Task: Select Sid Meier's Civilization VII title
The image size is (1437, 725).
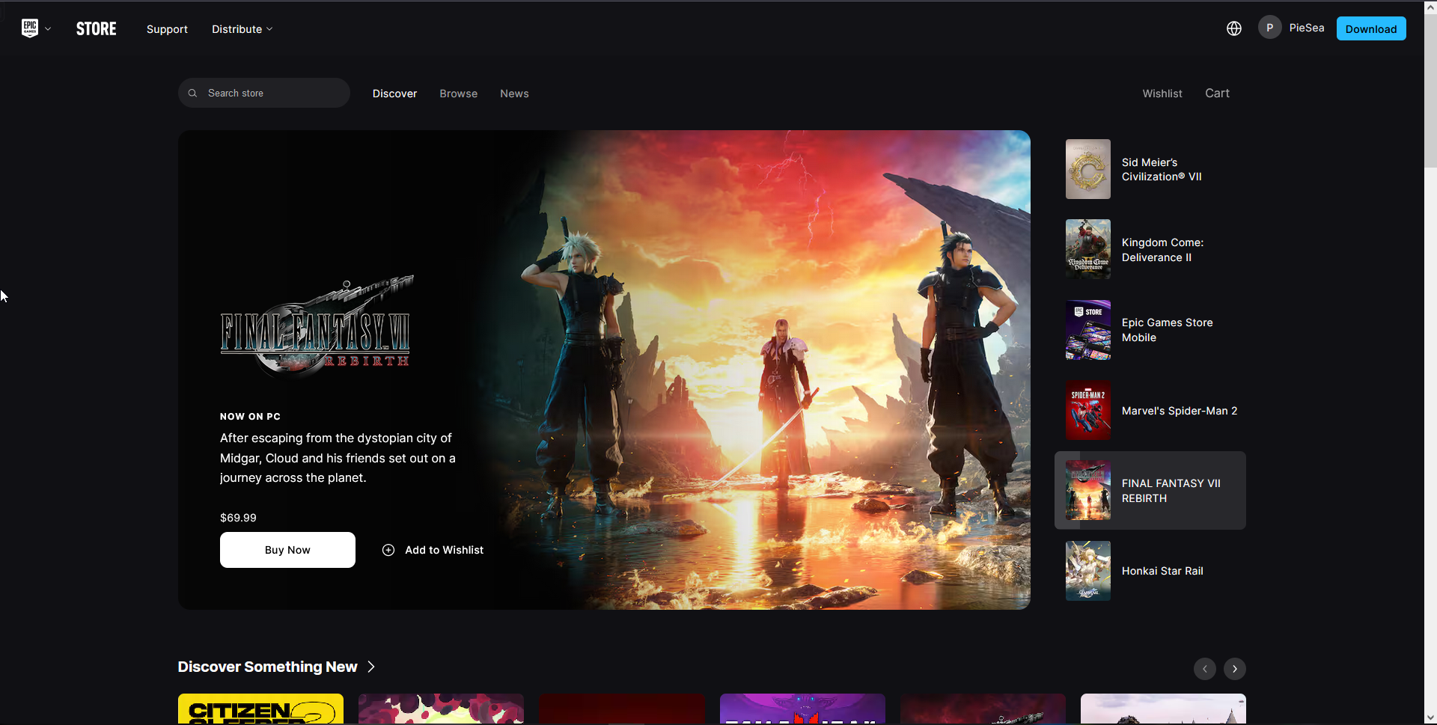Action: pos(1162,169)
